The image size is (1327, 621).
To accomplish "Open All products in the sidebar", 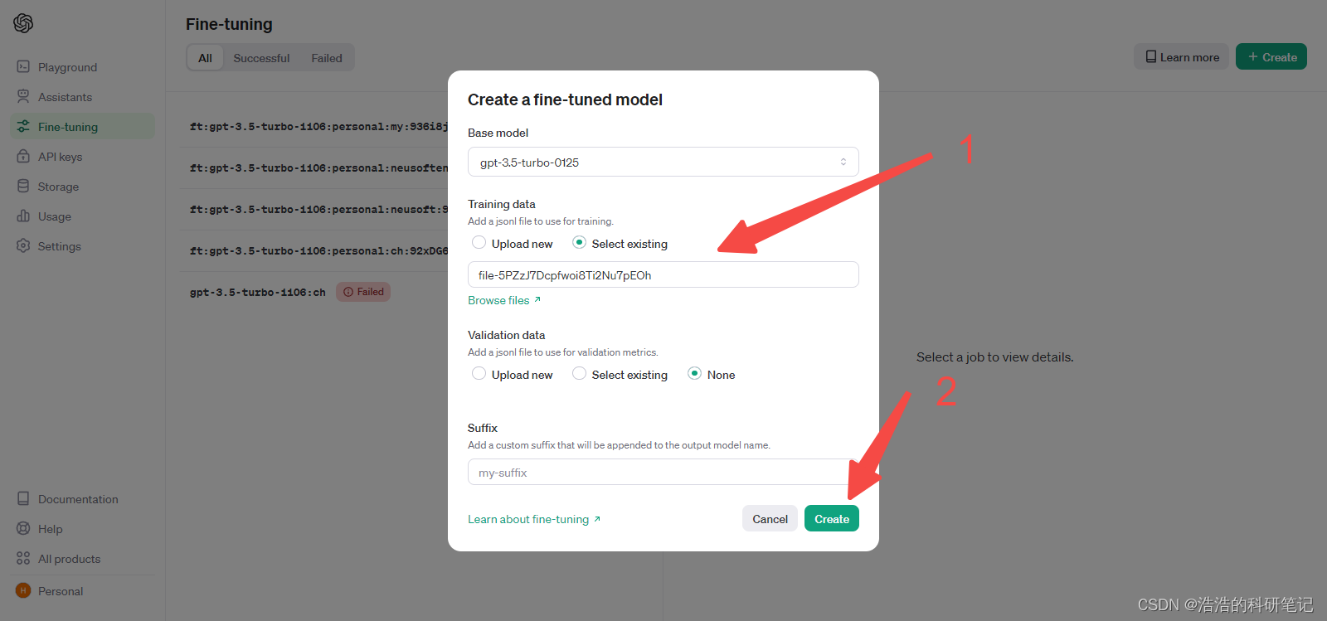I will 82,559.
